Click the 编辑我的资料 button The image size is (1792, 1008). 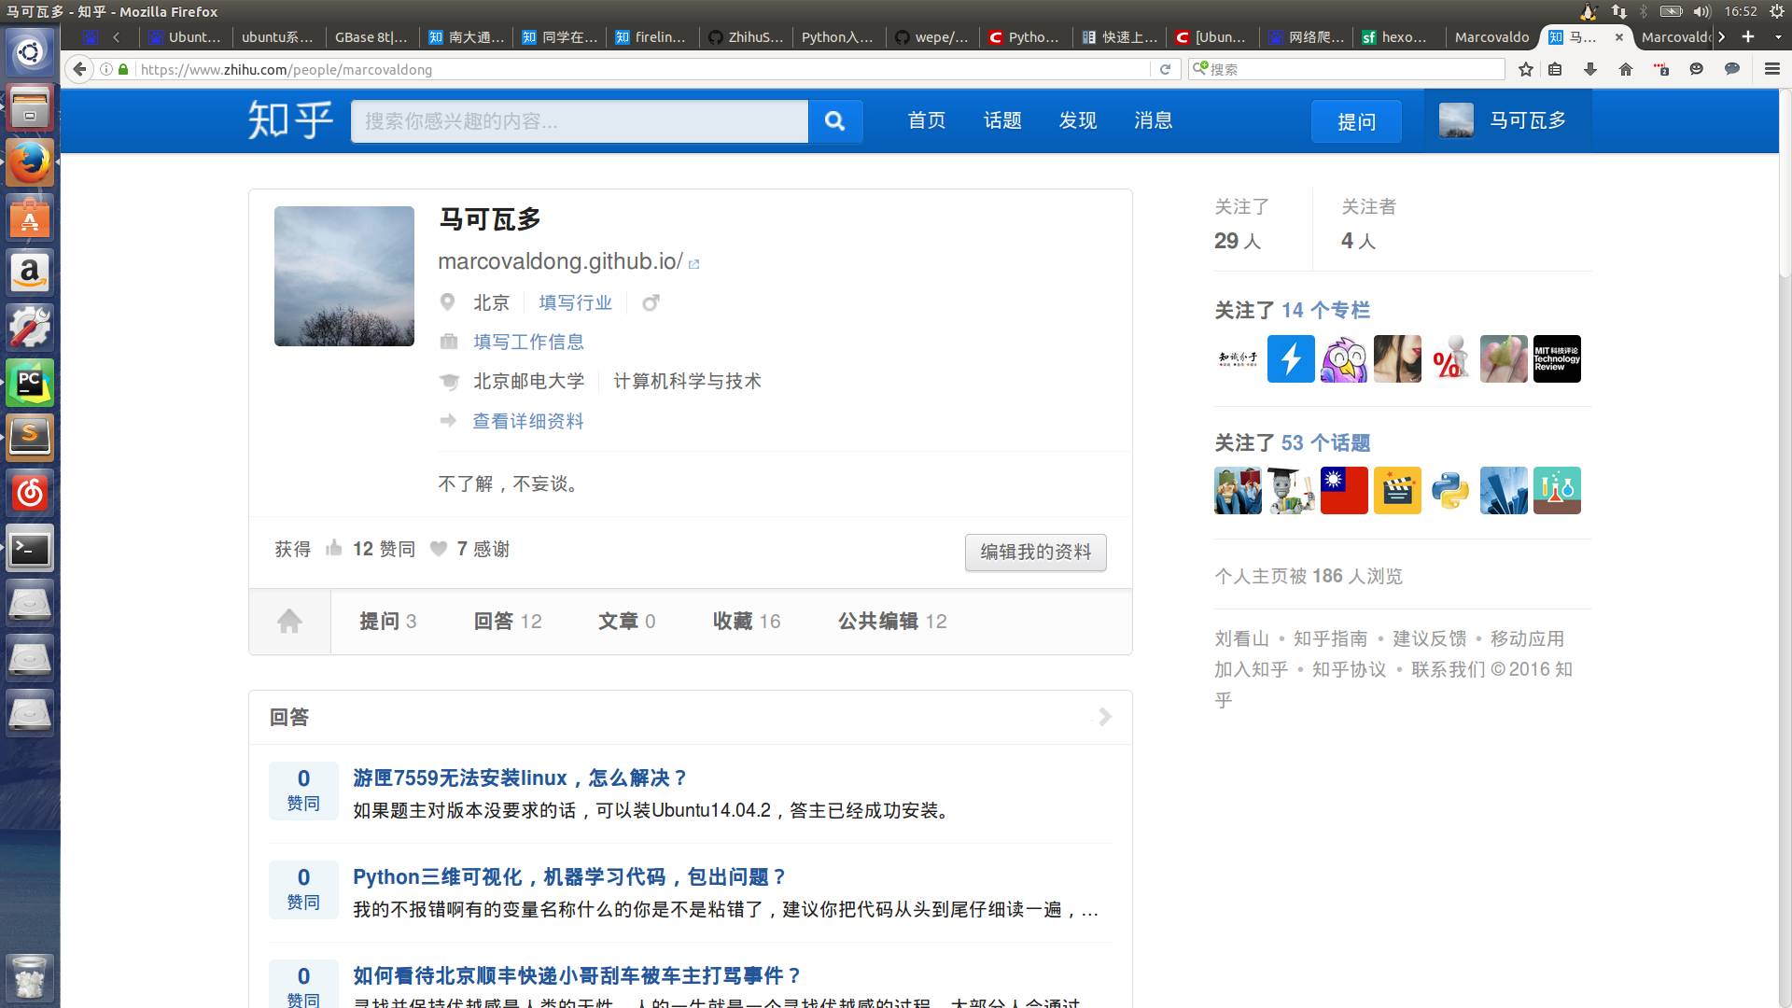coord(1036,552)
